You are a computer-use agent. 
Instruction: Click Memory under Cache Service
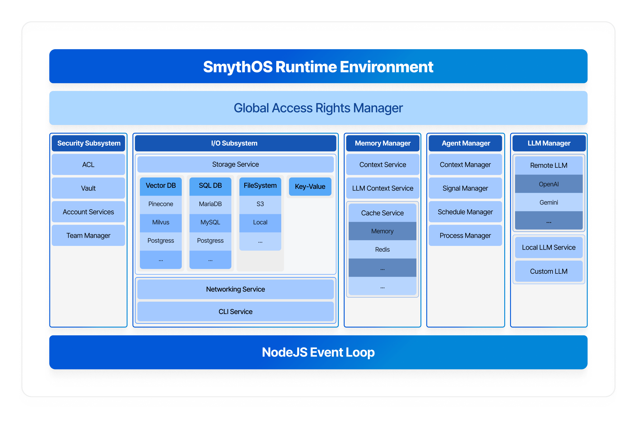[x=382, y=231]
